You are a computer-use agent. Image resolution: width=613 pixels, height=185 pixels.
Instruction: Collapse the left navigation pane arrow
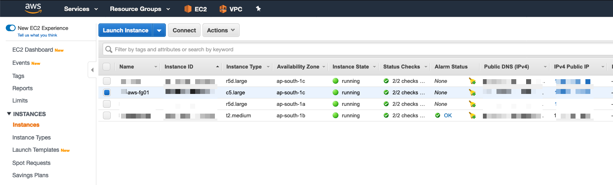click(x=92, y=70)
